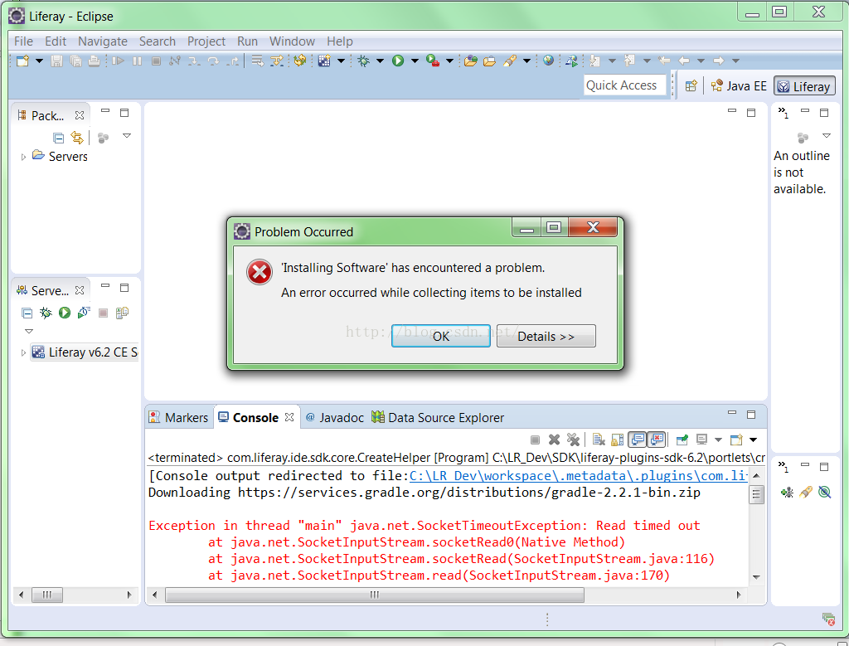This screenshot has height=646, width=849.
Task: Click Clear Console icon
Action: click(599, 440)
